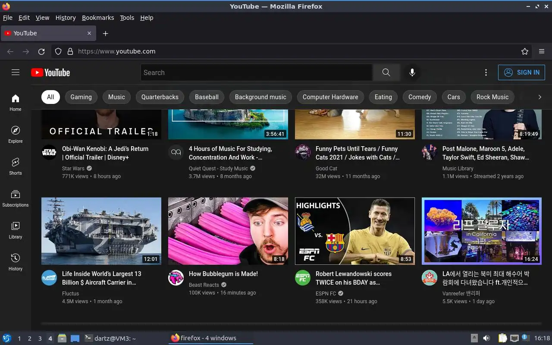Open the YouTube settings three-dot menu
The height and width of the screenshot is (345, 552).
[x=486, y=72]
